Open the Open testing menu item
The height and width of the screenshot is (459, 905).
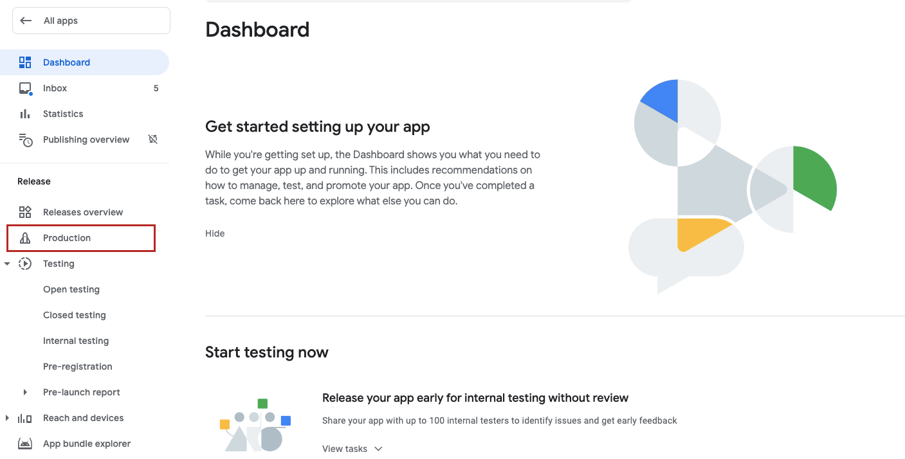(x=71, y=289)
